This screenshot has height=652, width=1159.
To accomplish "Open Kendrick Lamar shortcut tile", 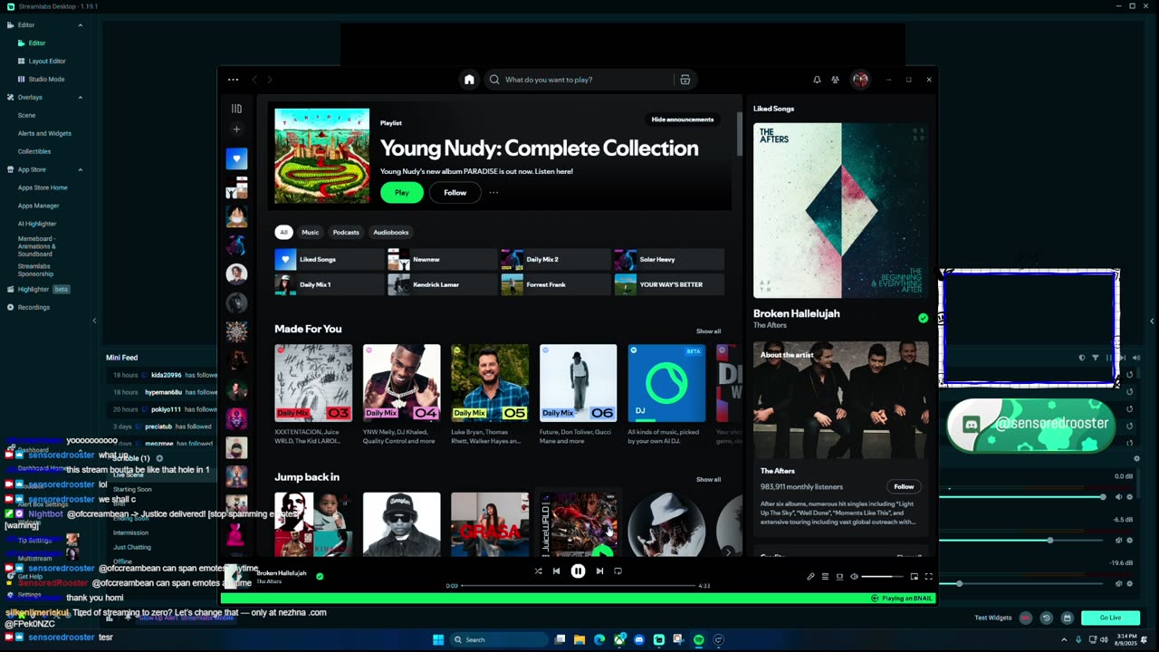I will (x=441, y=284).
